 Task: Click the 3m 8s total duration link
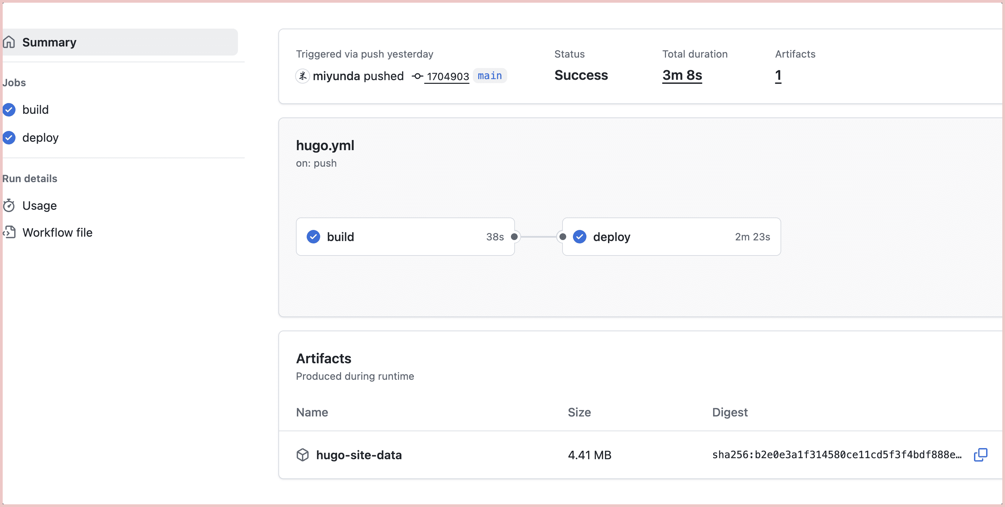click(681, 75)
